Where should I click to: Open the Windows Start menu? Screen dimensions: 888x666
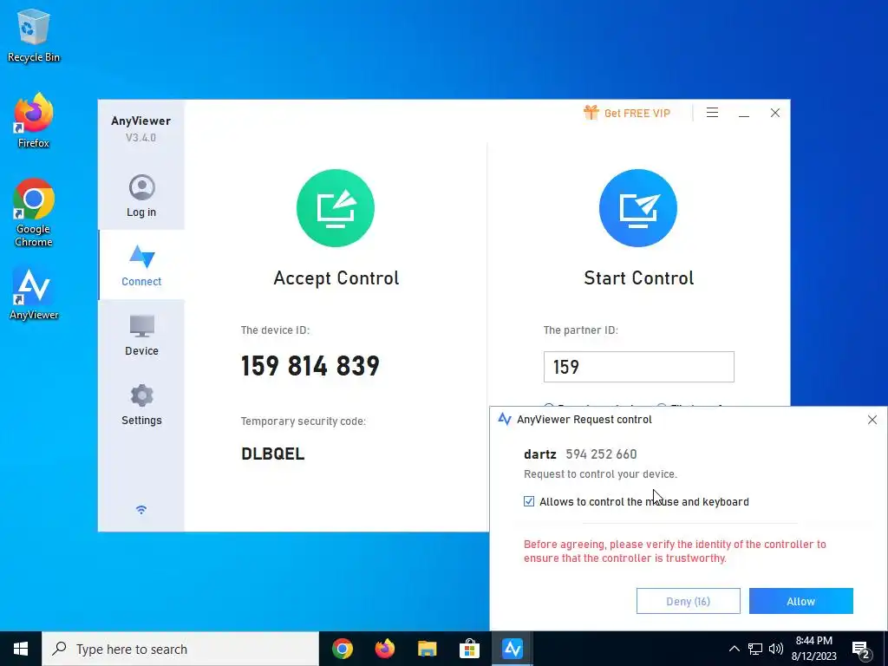pos(21,649)
